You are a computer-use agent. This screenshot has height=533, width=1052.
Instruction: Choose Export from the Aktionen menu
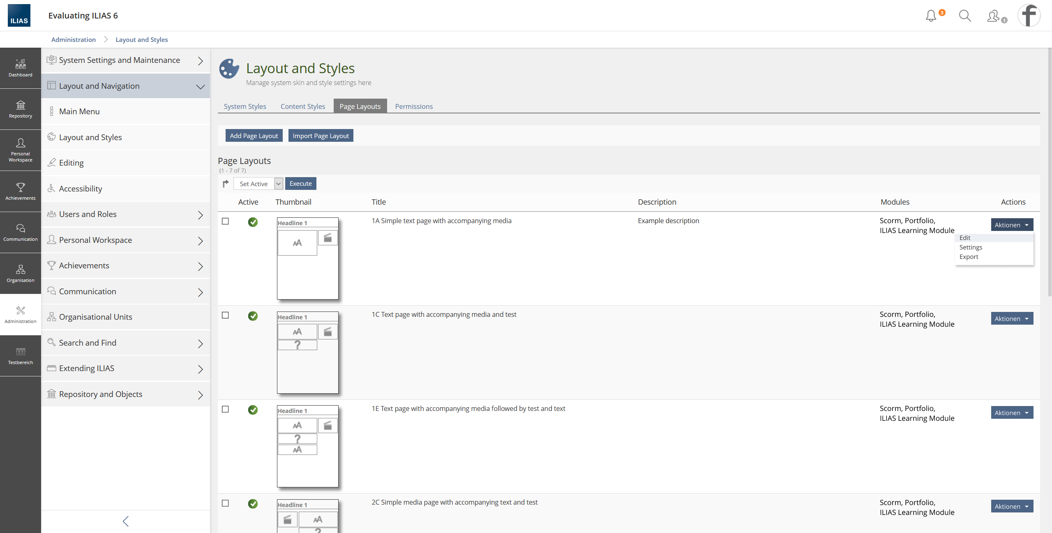coord(969,257)
